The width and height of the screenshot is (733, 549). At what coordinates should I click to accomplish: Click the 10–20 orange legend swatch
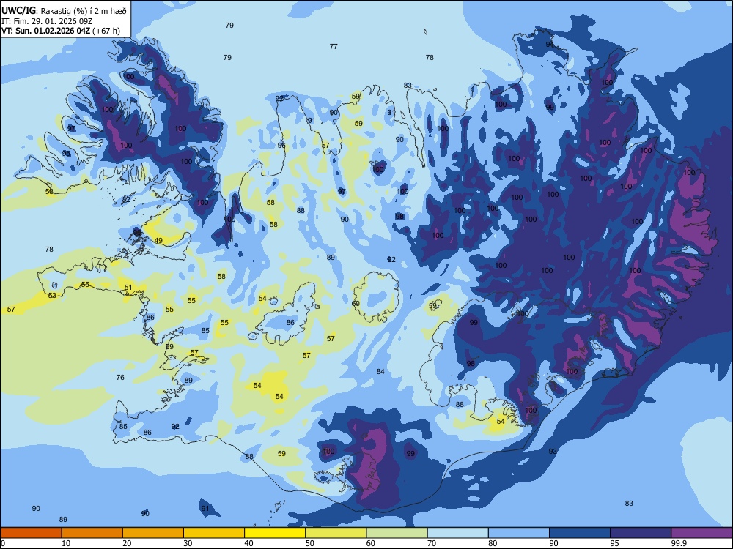click(92, 533)
